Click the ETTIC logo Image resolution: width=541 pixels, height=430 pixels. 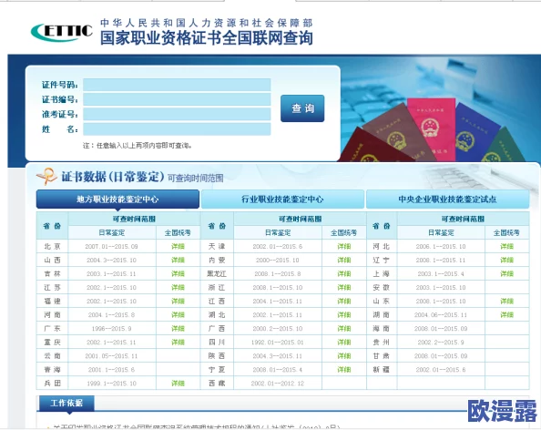[62, 32]
